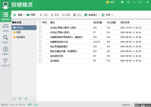This screenshot has width=151, height=107.
Task: Open the 神盾 dropdown in title bar
Action: pos(110,2)
